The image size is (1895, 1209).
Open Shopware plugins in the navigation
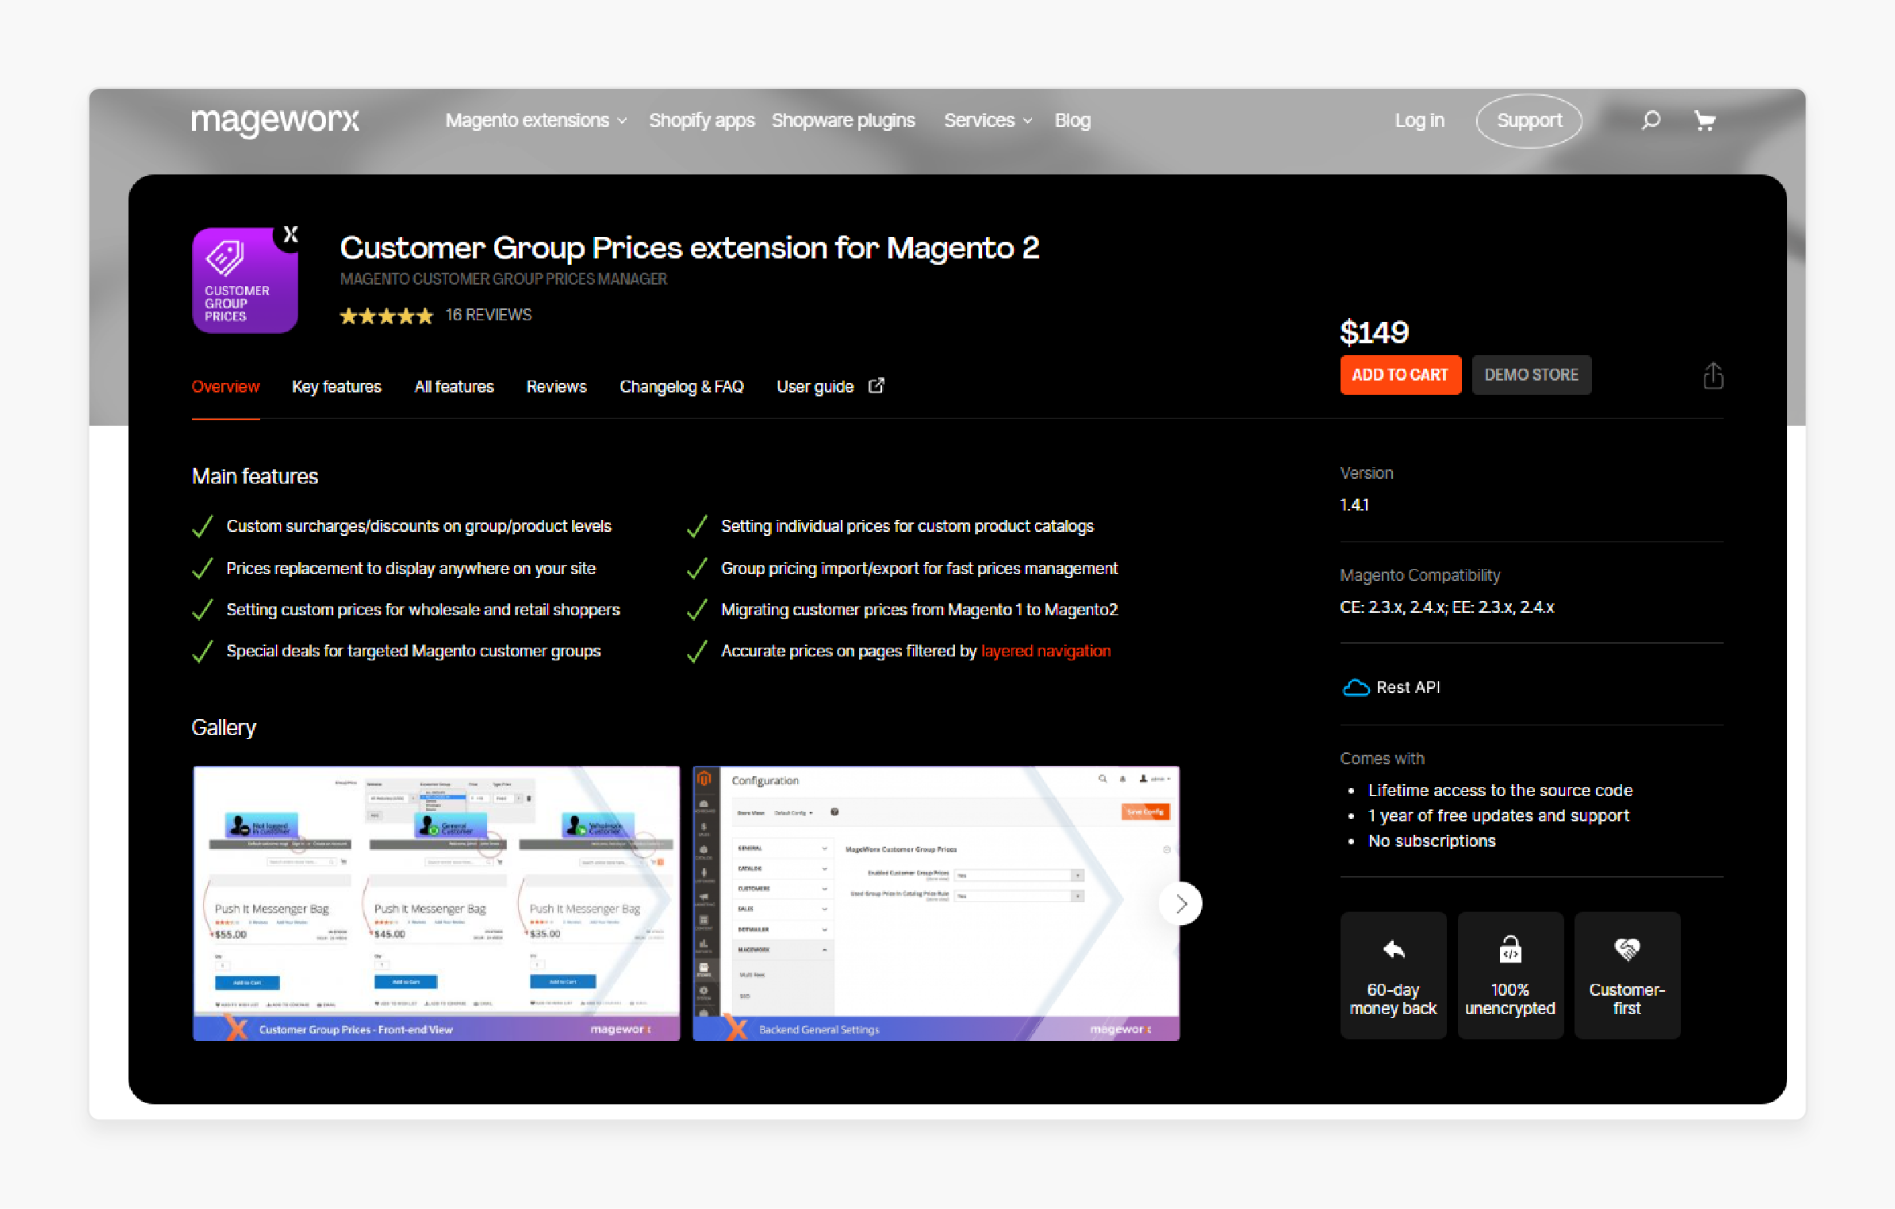(x=843, y=121)
